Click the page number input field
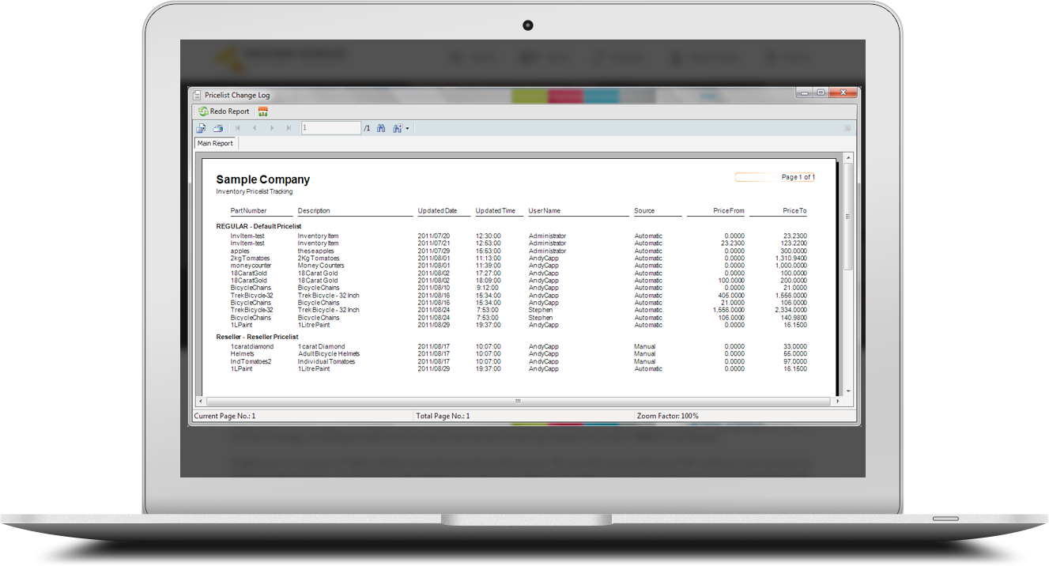The image size is (1049, 566). pos(330,128)
